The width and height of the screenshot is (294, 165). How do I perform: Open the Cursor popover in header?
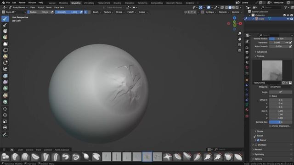[x=143, y=12]
